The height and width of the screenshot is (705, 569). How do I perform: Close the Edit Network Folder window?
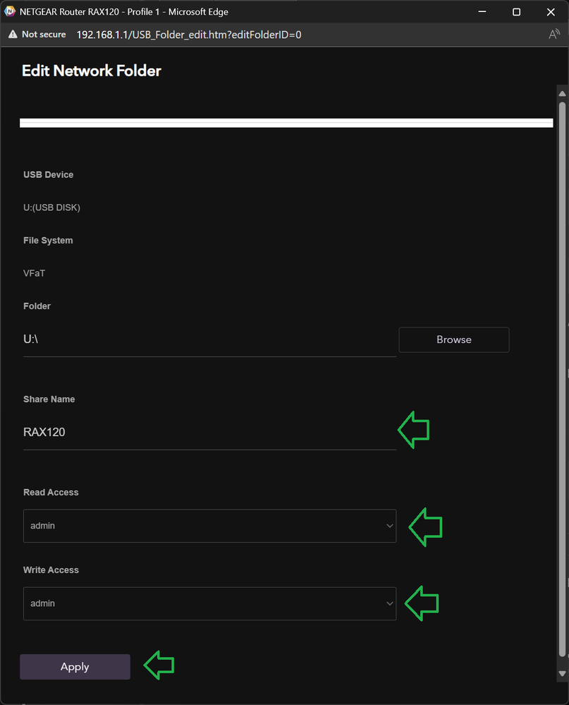[551, 12]
